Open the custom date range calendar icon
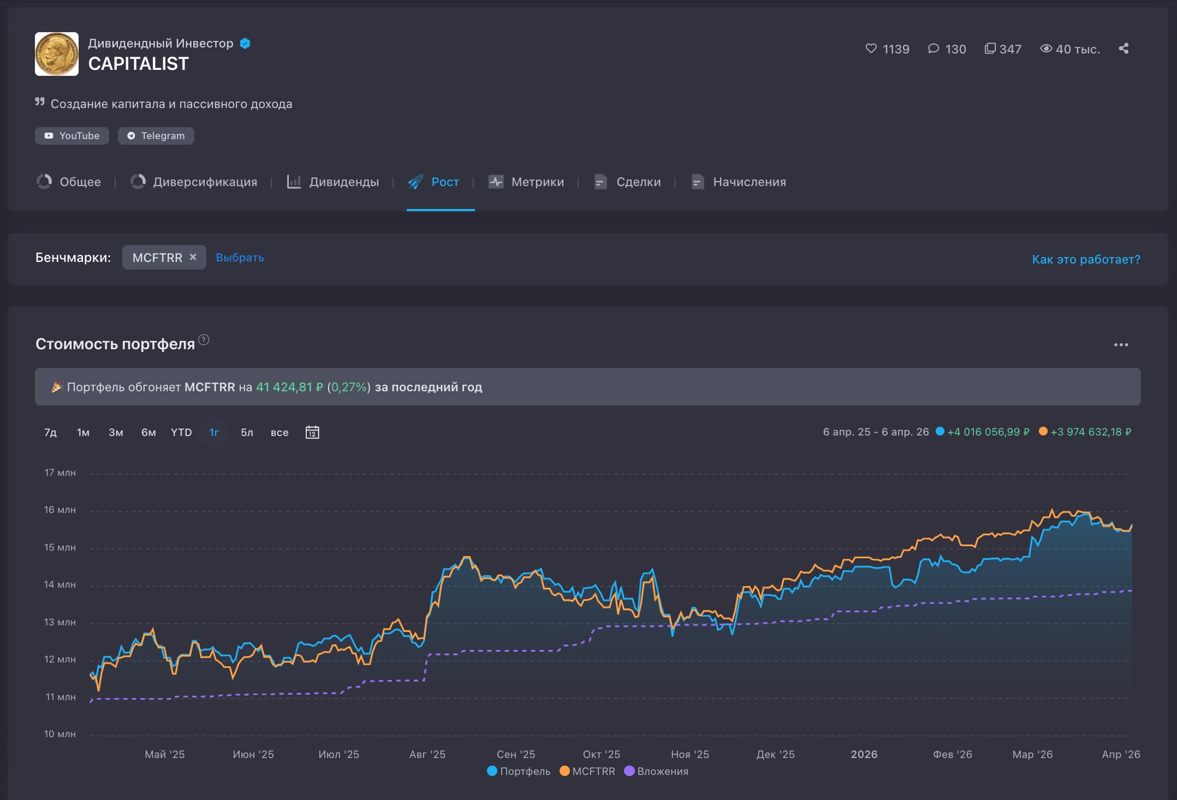Screen dimensions: 1177x800 (x=312, y=432)
